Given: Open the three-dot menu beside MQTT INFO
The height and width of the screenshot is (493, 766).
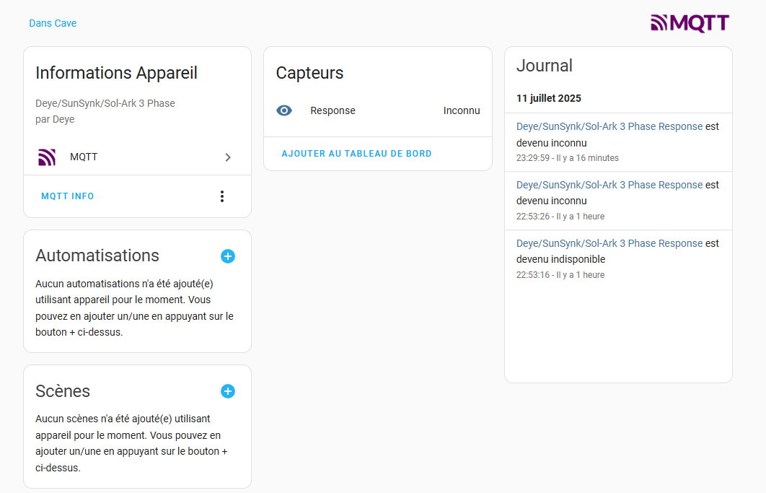Looking at the screenshot, I should coord(222,196).
